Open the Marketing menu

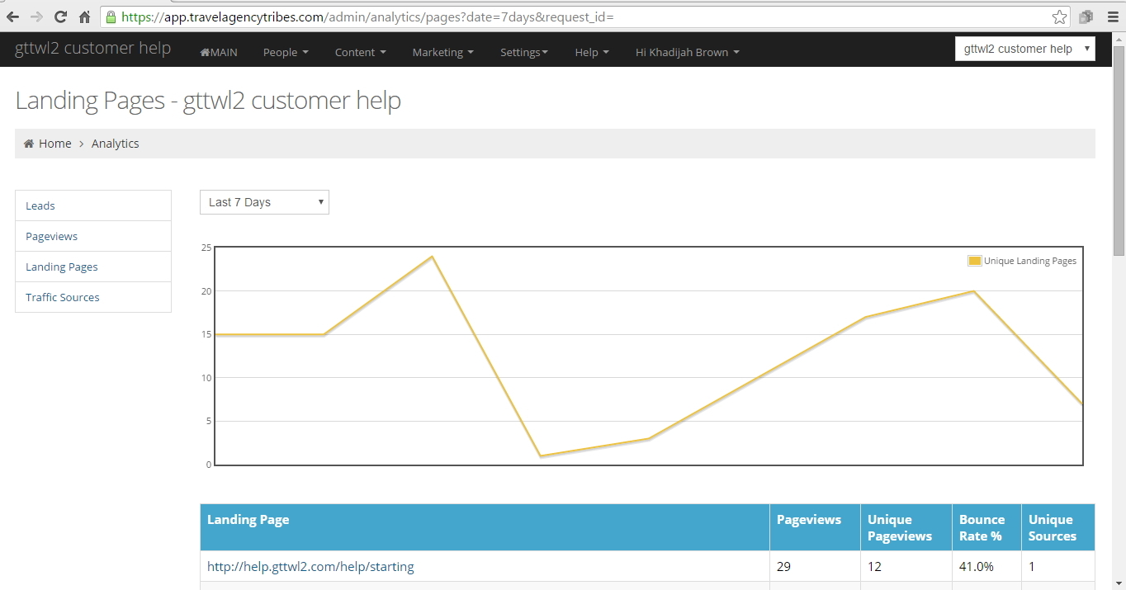[442, 52]
